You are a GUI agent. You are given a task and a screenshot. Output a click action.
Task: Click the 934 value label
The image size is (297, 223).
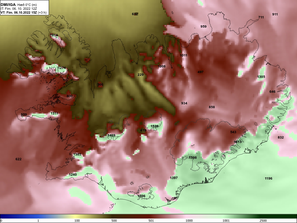point(184,103)
